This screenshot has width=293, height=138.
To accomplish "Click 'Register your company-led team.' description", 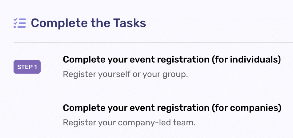I will pos(129,123).
